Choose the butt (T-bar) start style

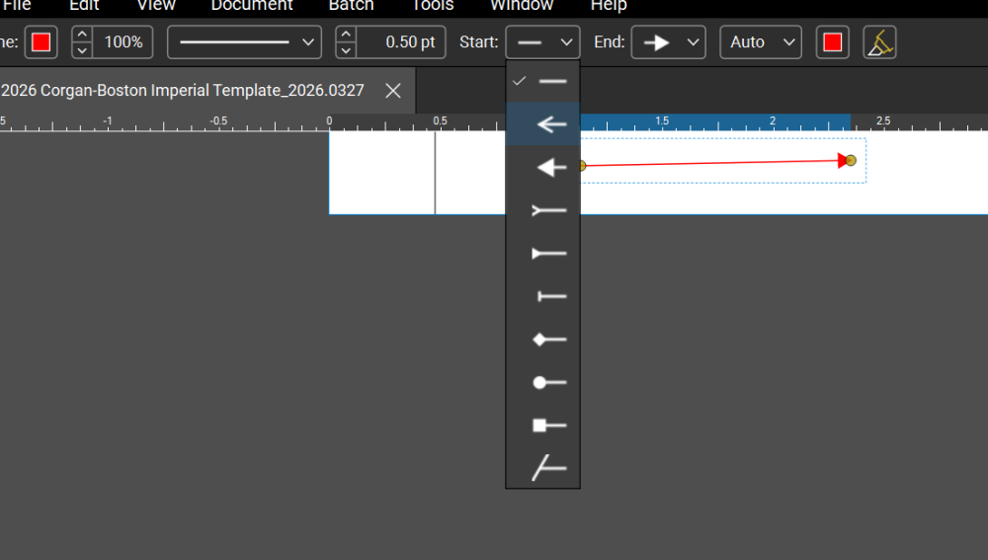pos(542,296)
